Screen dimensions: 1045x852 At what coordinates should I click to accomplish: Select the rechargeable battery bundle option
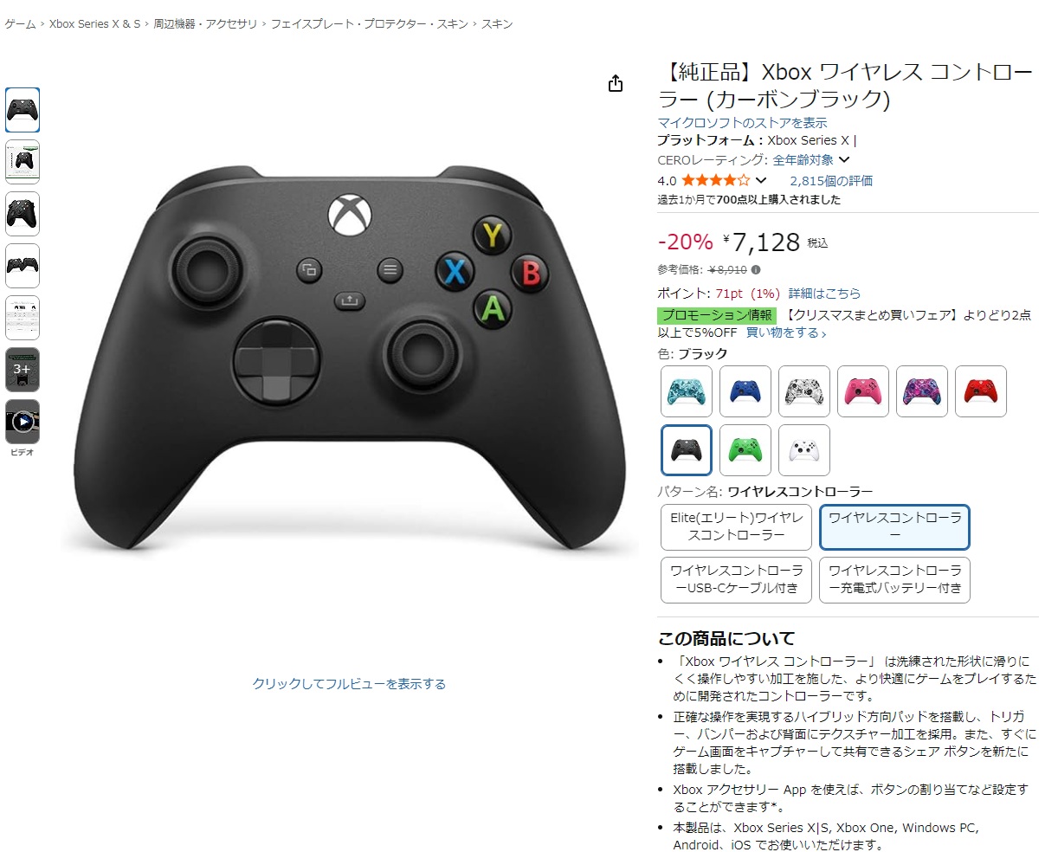[x=895, y=579]
